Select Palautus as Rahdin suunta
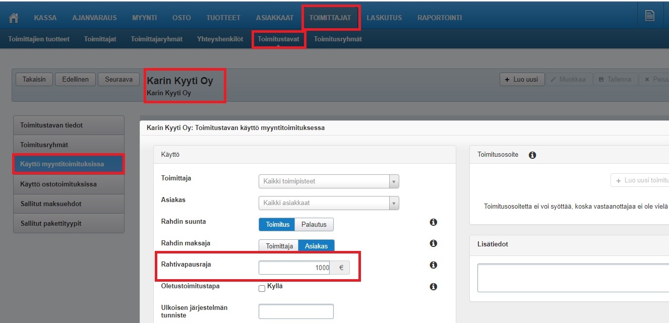 [x=314, y=225]
